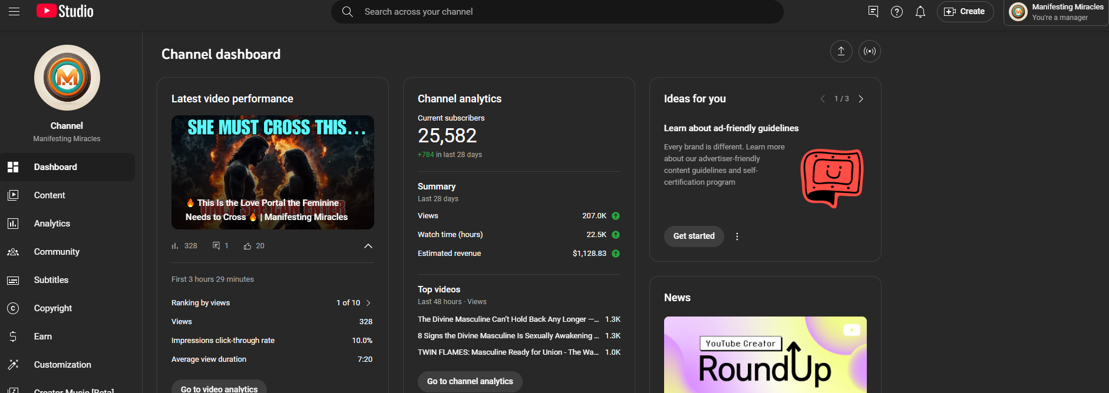Select the Earn menu label
1109x393 pixels.
[43, 337]
